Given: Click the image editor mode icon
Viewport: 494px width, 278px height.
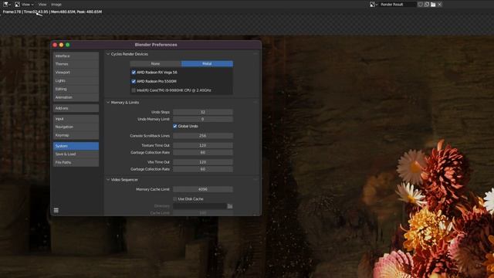Looking at the screenshot, I should 17,5.
